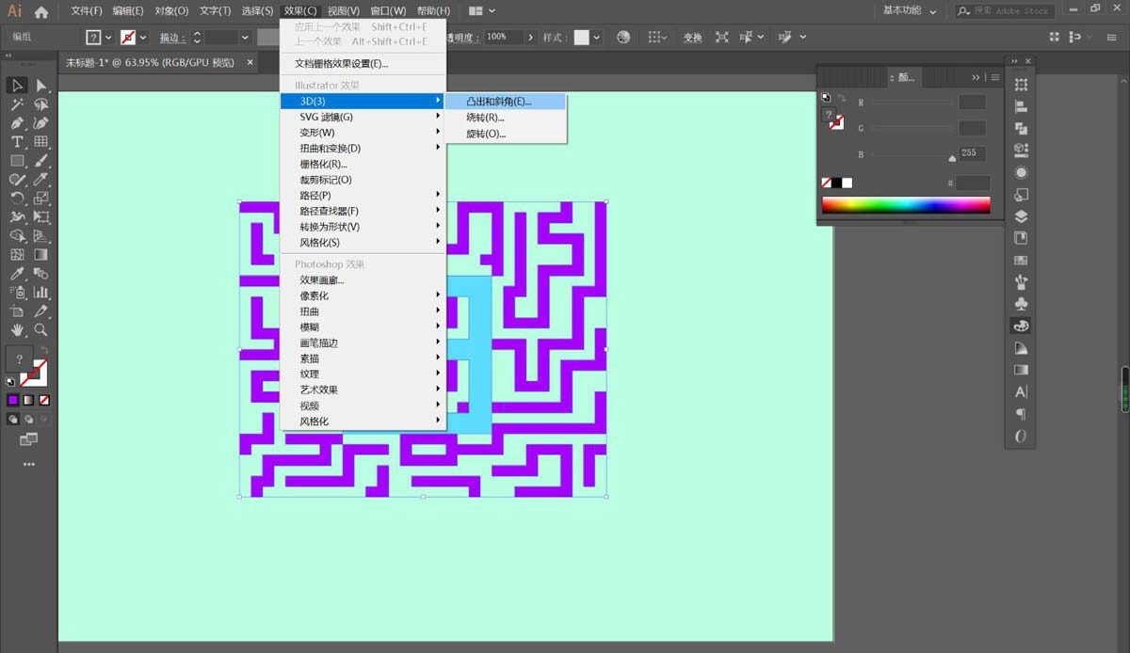
Task: Select the Pen tool
Action: 17,123
